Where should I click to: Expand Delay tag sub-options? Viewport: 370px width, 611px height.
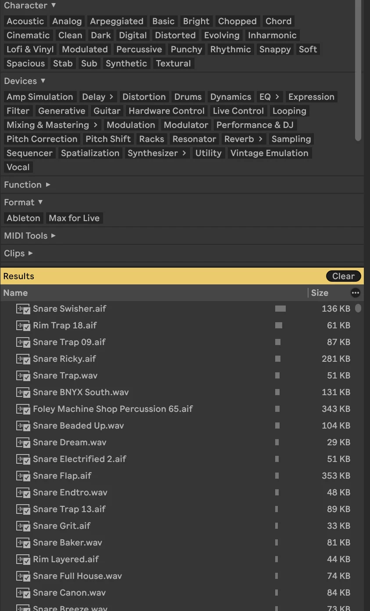coord(111,97)
